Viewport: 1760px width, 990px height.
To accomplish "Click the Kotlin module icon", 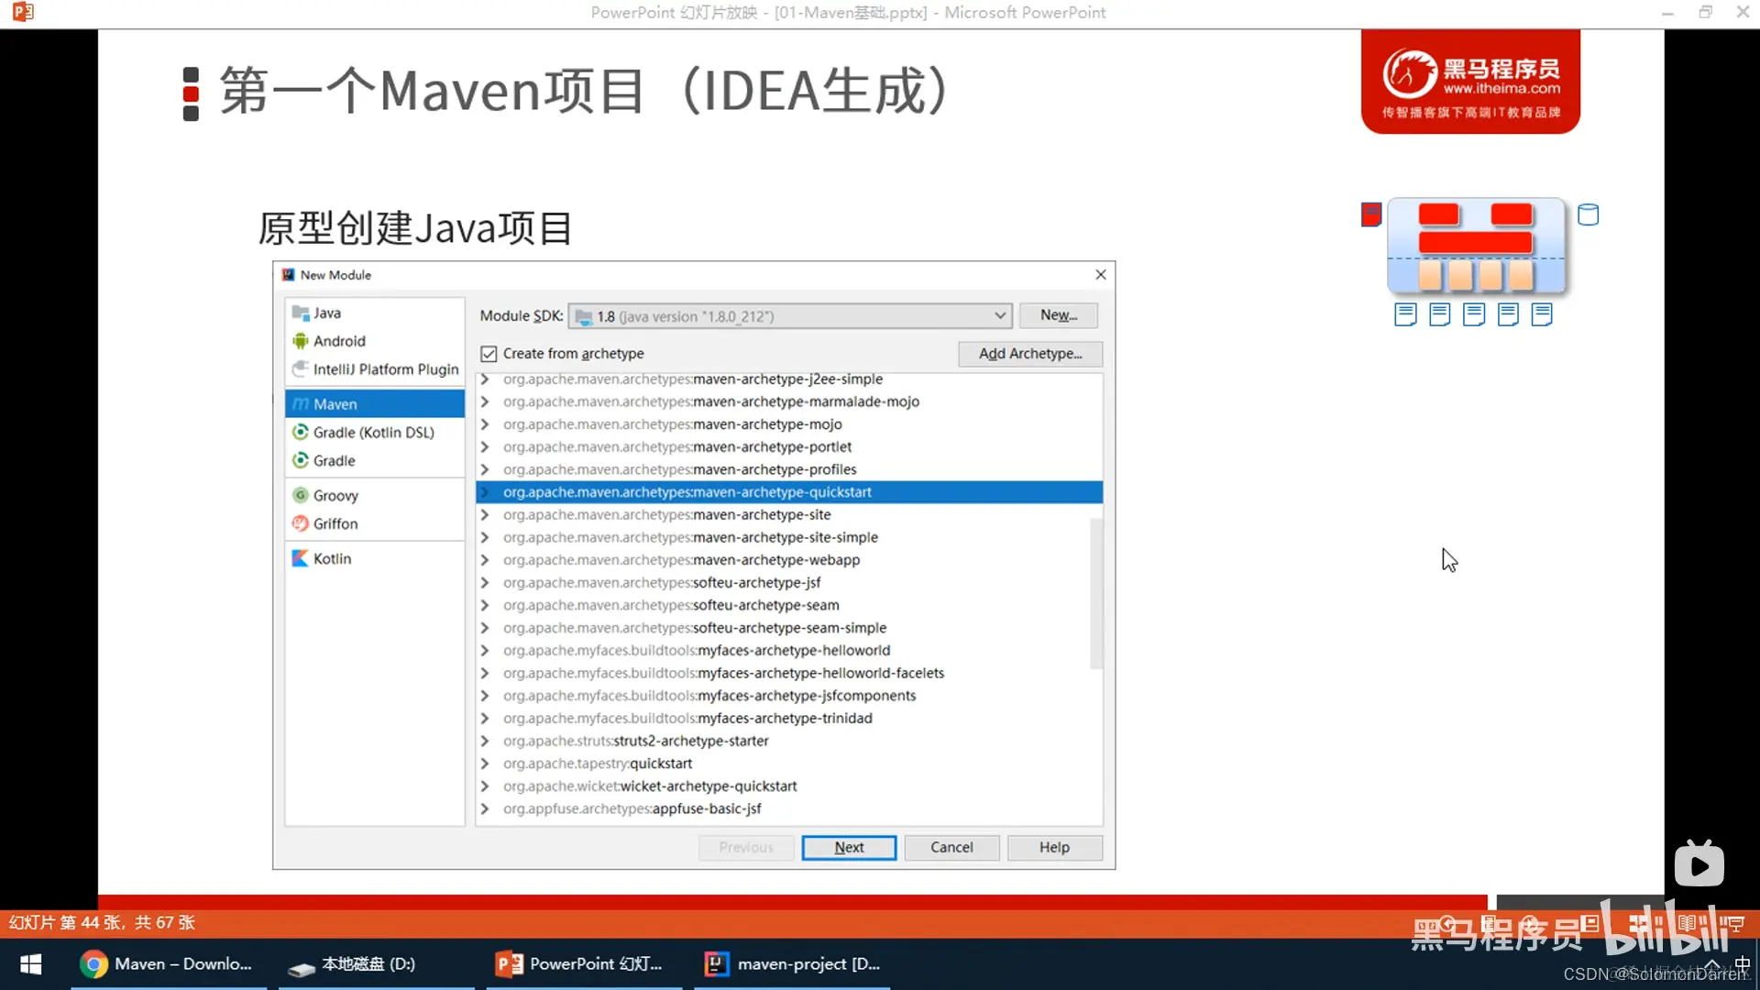I will point(300,558).
